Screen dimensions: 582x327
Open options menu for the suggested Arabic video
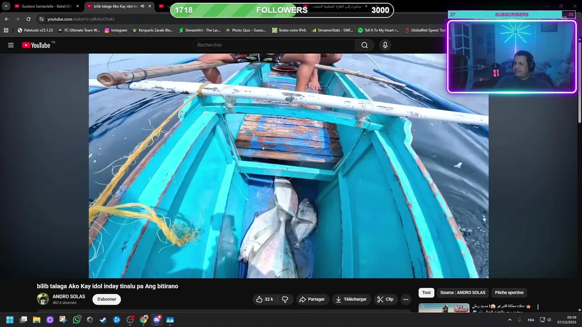pyautogui.click(x=538, y=307)
